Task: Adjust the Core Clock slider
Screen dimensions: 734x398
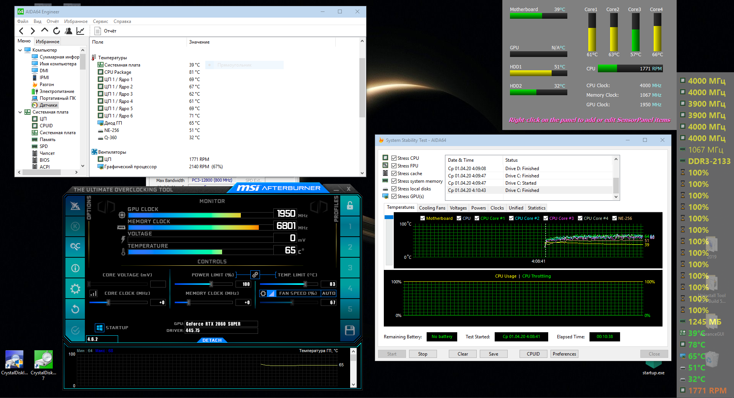Action: pos(109,302)
